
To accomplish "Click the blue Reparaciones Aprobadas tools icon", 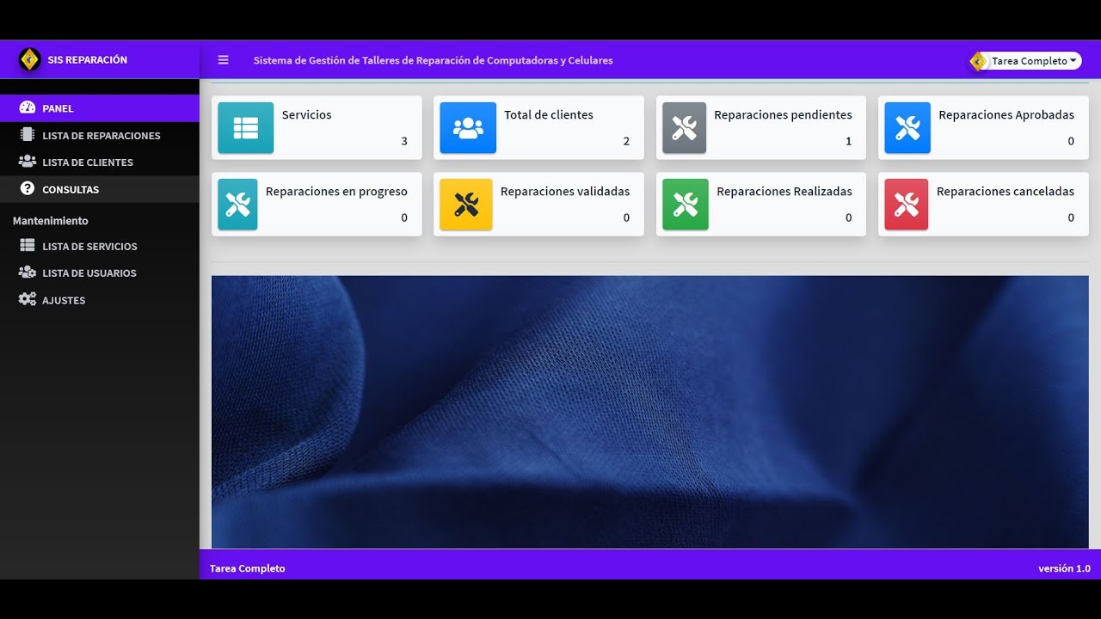I will (907, 128).
